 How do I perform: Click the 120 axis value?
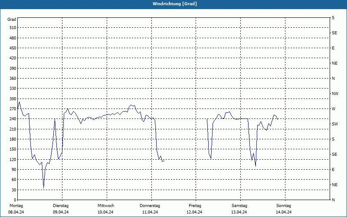click(13, 159)
